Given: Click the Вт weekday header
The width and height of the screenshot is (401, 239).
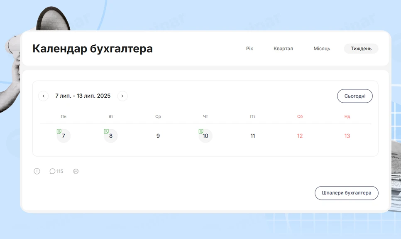Looking at the screenshot, I should (111, 116).
